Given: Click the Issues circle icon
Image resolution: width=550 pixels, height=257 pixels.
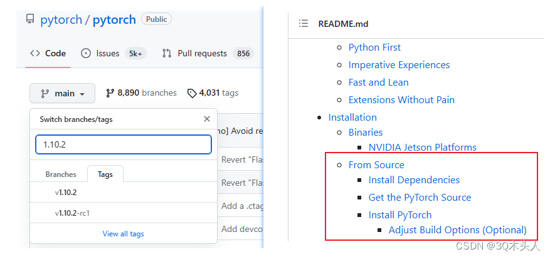Looking at the screenshot, I should [x=86, y=53].
